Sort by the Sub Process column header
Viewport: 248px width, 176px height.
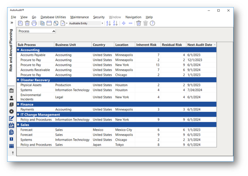35,45
